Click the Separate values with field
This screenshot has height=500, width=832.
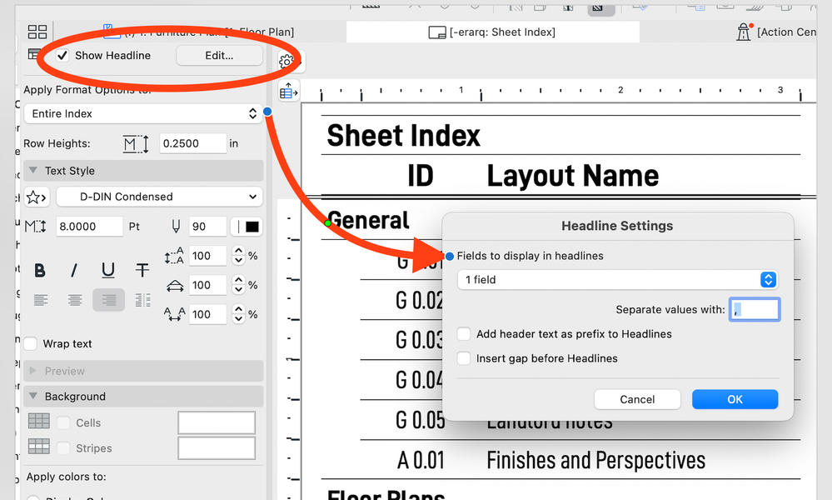tap(754, 309)
